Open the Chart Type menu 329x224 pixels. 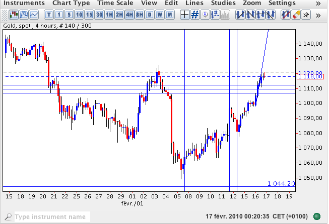(72, 3)
